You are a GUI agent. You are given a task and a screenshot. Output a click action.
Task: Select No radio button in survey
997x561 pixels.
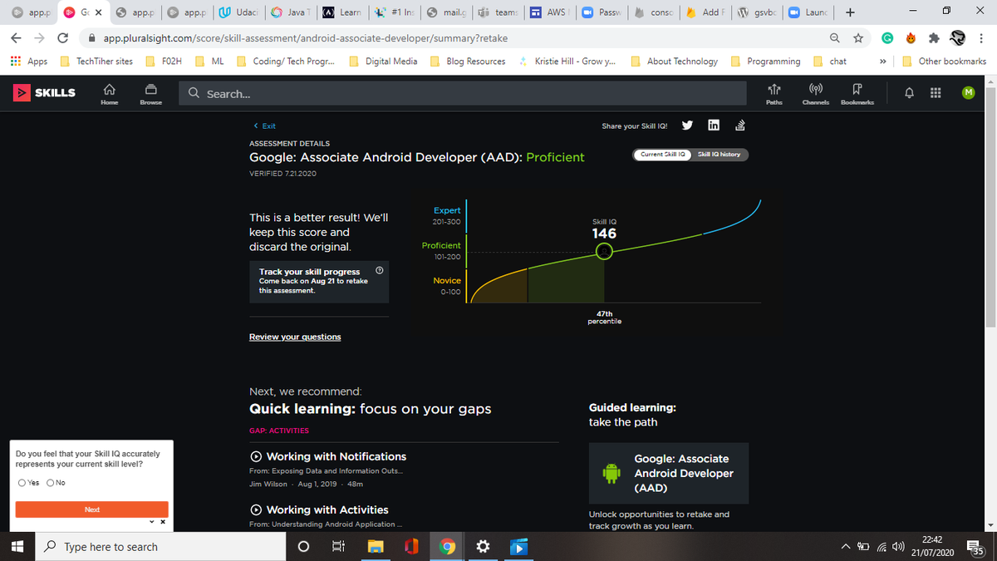point(51,483)
